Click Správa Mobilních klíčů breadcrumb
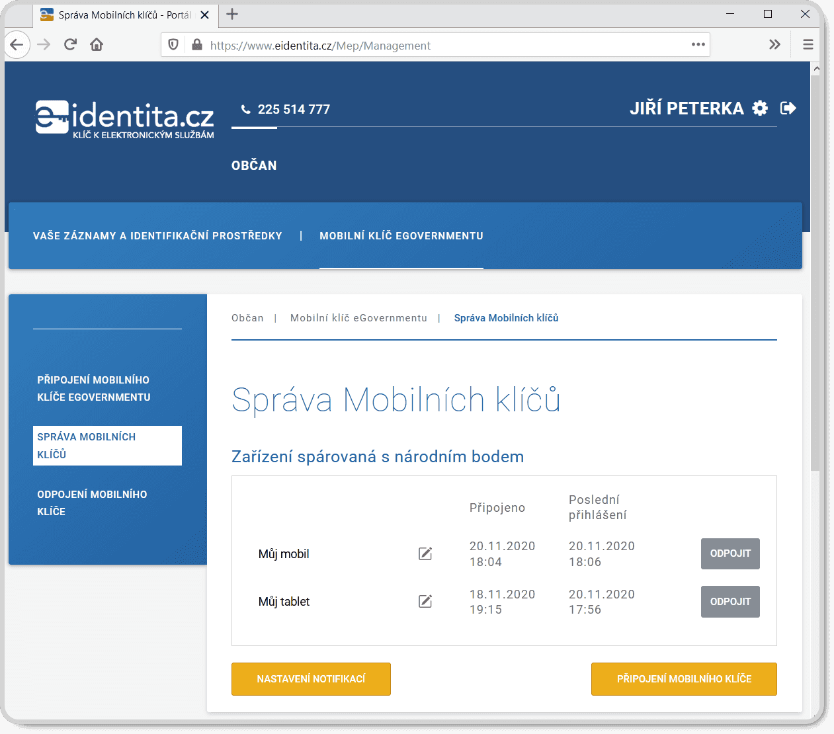The image size is (834, 734). click(x=506, y=318)
